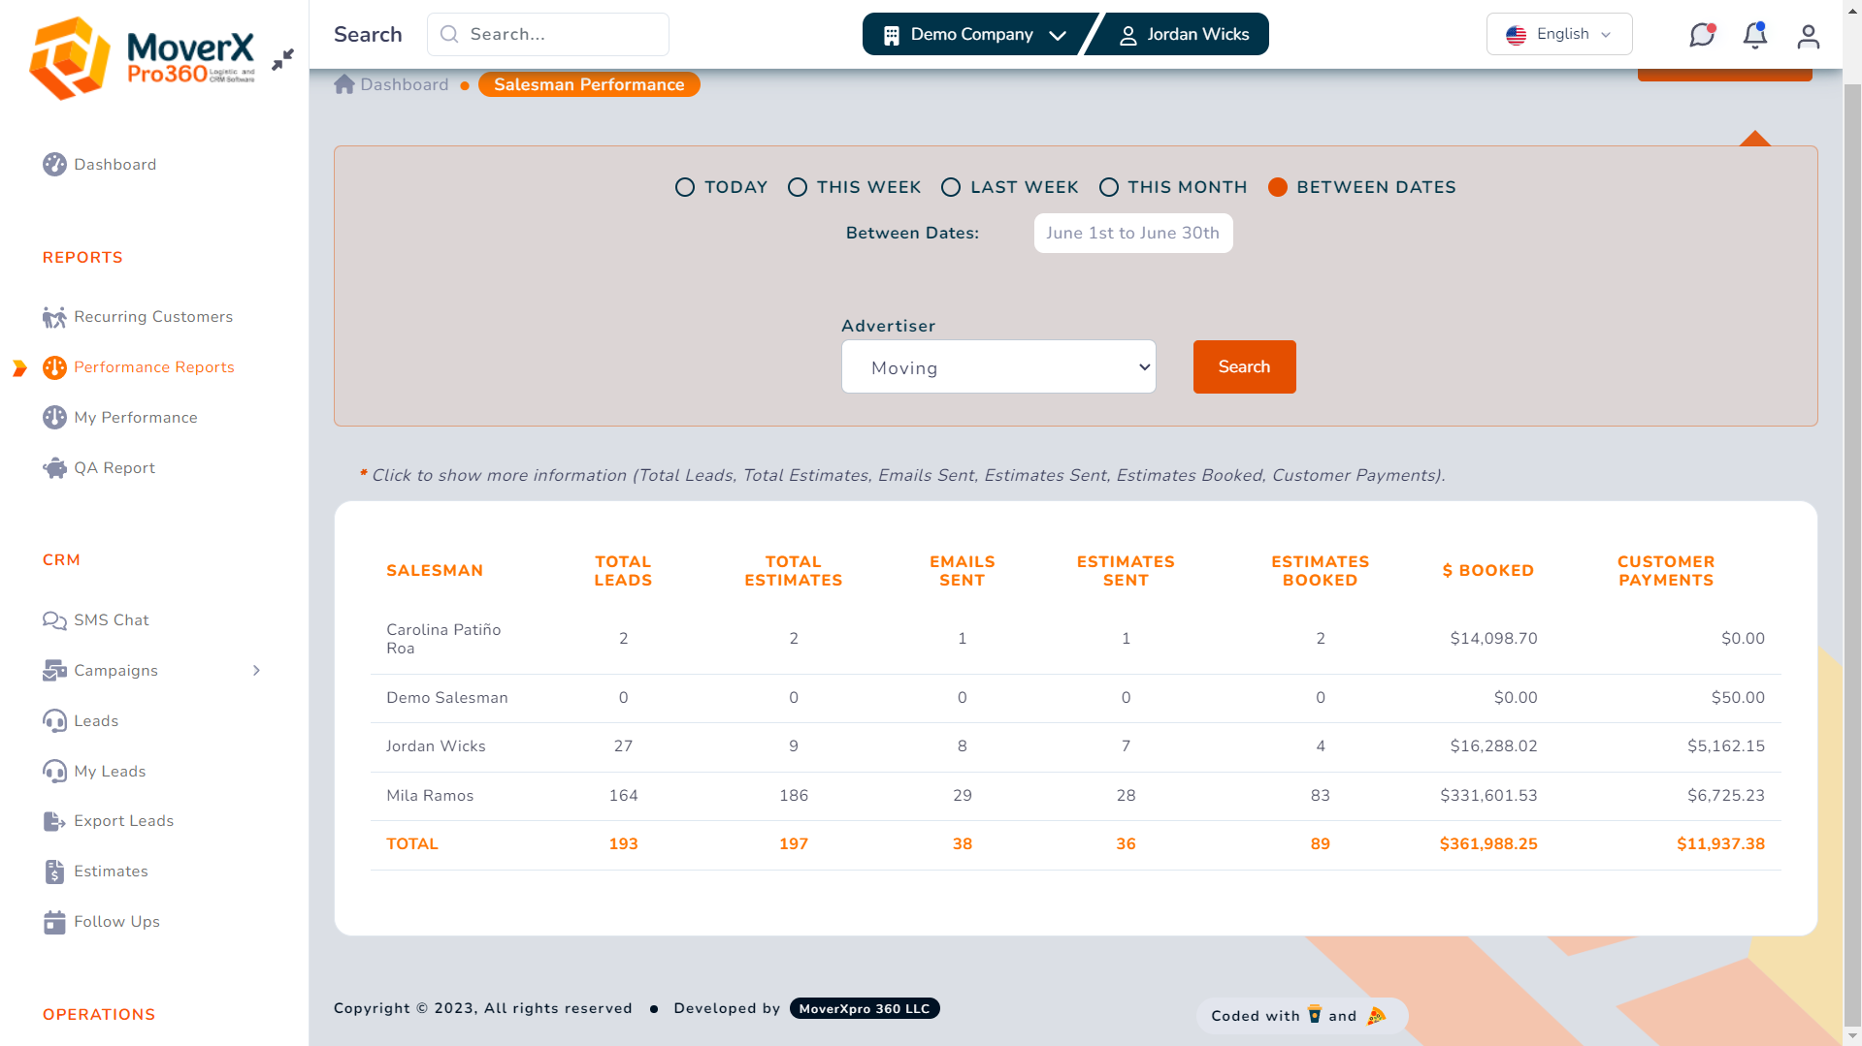
Task: Choose the THIS MONTH date range
Action: coord(1109,187)
